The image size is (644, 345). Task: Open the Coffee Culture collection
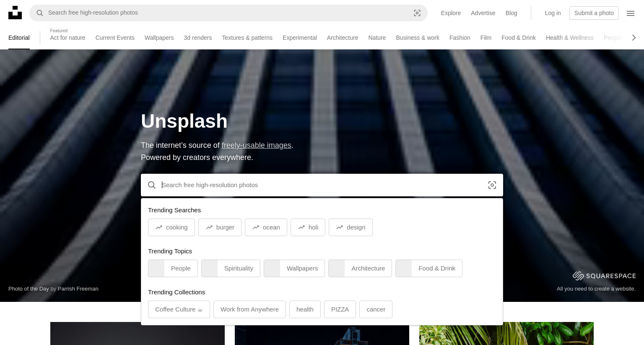(x=179, y=309)
